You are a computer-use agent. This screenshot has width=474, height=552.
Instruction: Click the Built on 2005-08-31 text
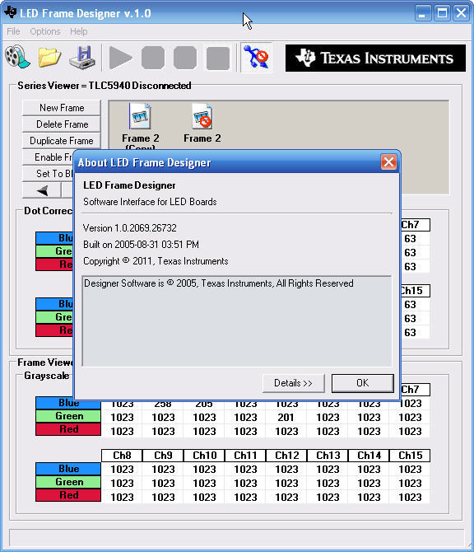141,245
